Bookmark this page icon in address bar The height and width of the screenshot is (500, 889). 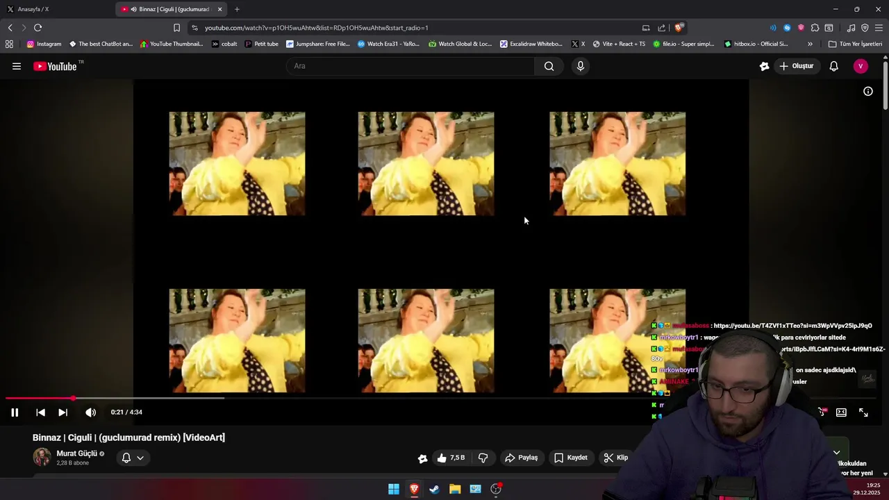pyautogui.click(x=176, y=28)
